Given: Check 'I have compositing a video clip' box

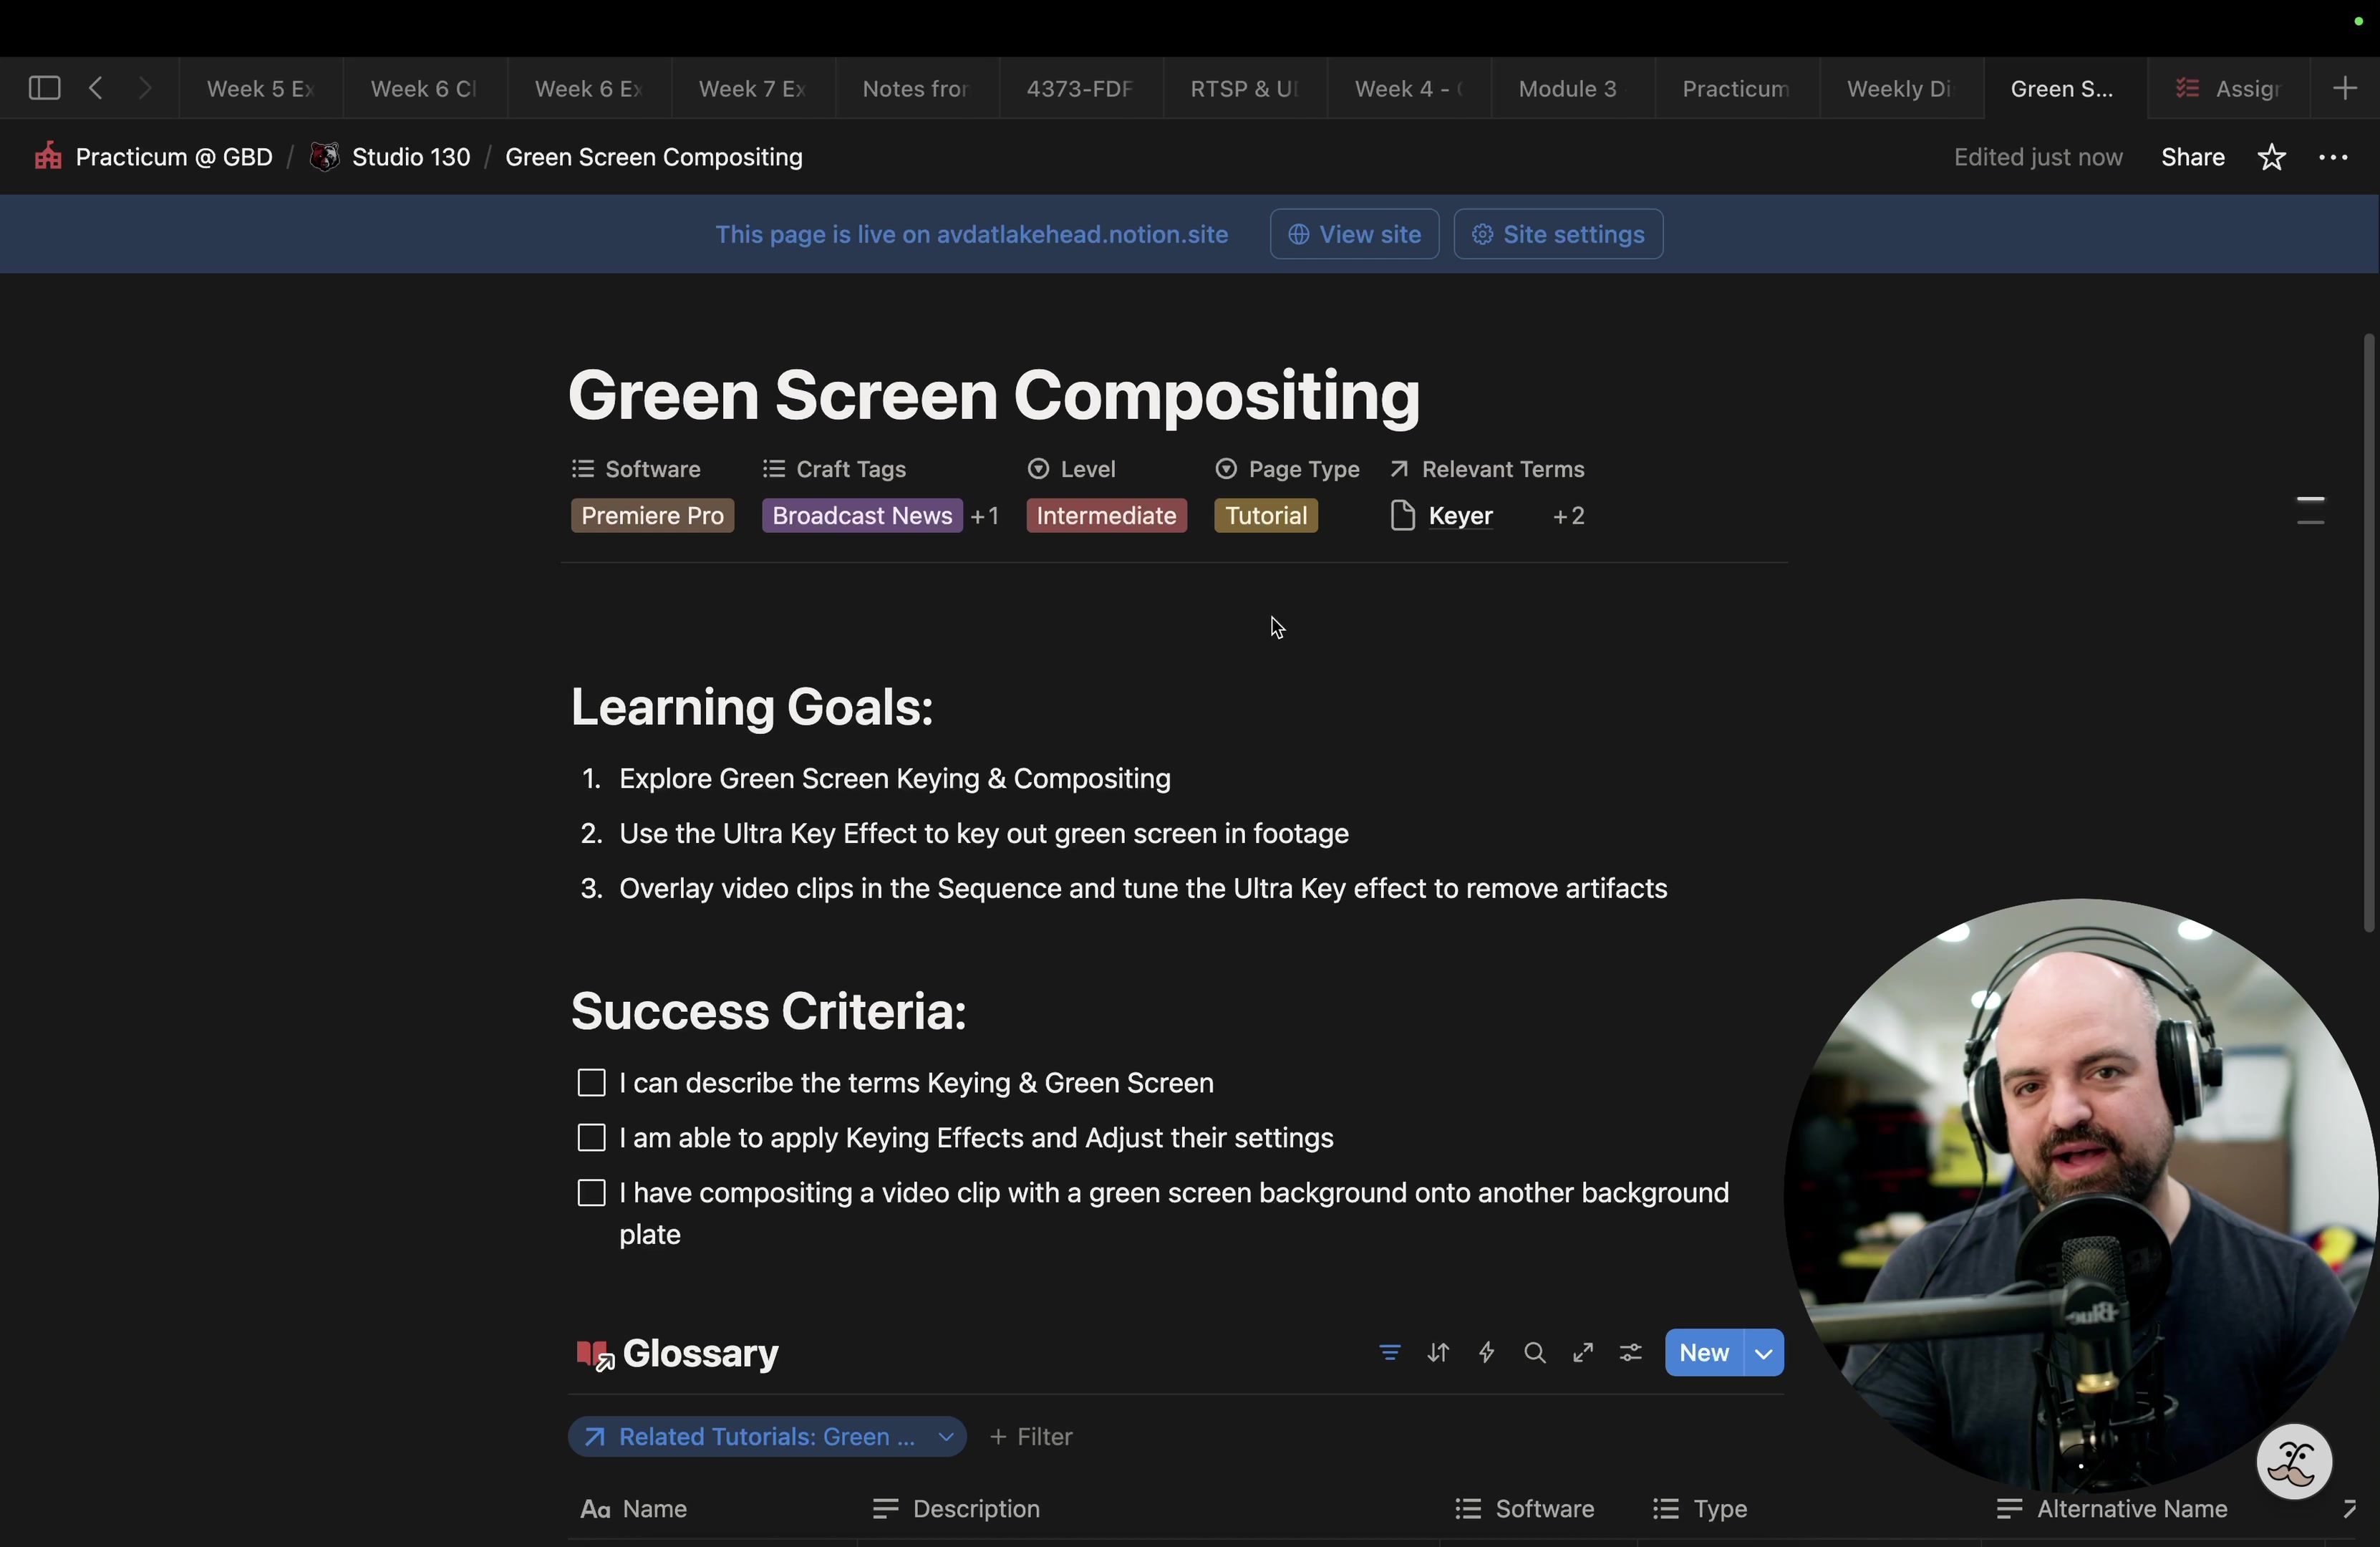Looking at the screenshot, I should (x=591, y=1193).
